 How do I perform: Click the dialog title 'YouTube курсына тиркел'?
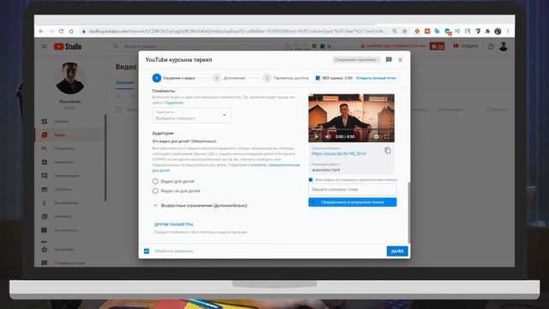point(178,59)
